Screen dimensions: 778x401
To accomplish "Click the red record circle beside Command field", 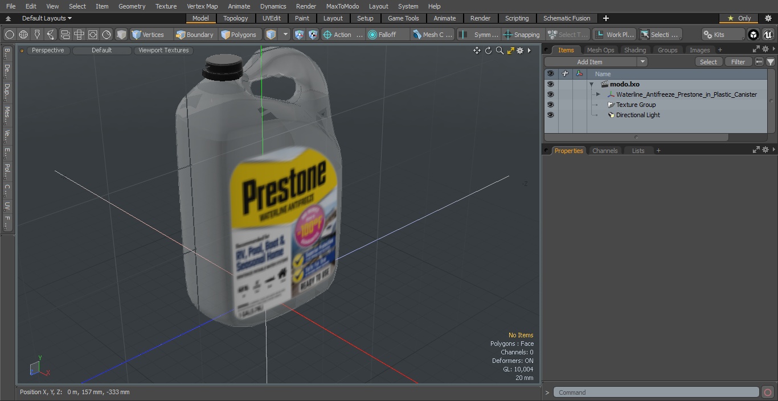I will pyautogui.click(x=767, y=392).
